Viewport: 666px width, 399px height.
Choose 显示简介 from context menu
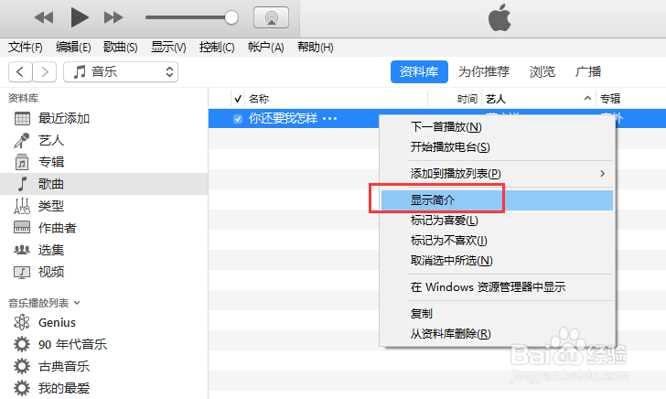click(x=497, y=200)
